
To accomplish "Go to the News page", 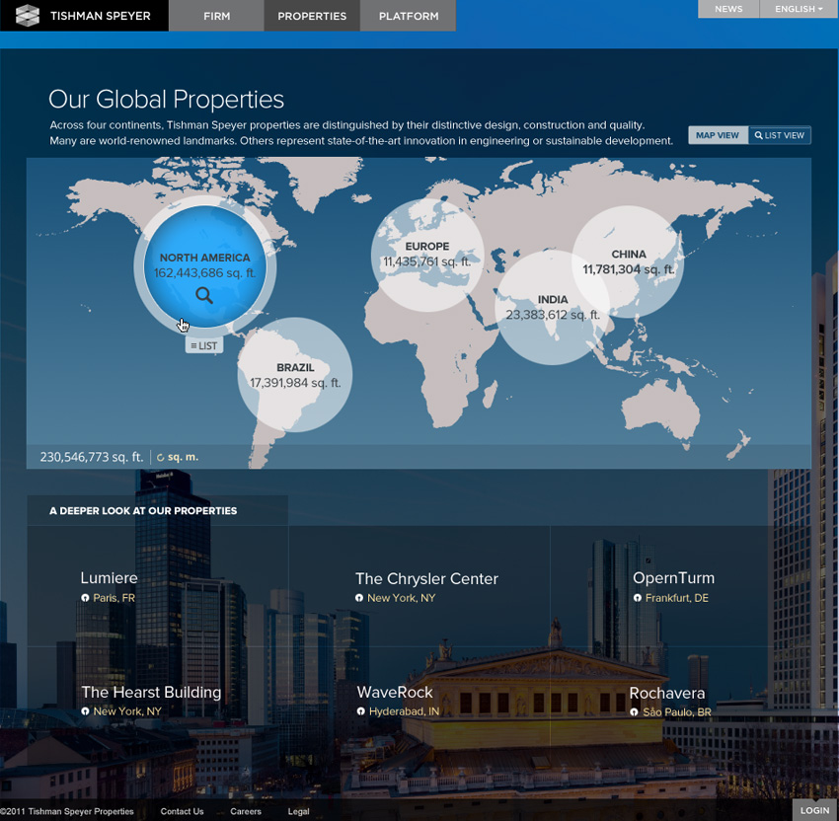I will (x=728, y=9).
